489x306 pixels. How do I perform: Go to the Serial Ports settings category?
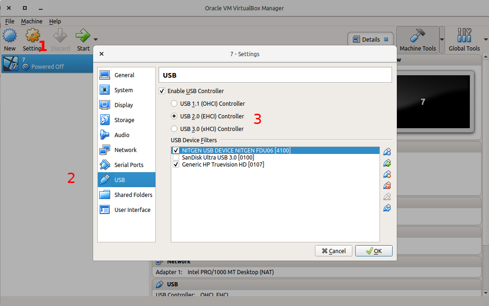coord(126,165)
